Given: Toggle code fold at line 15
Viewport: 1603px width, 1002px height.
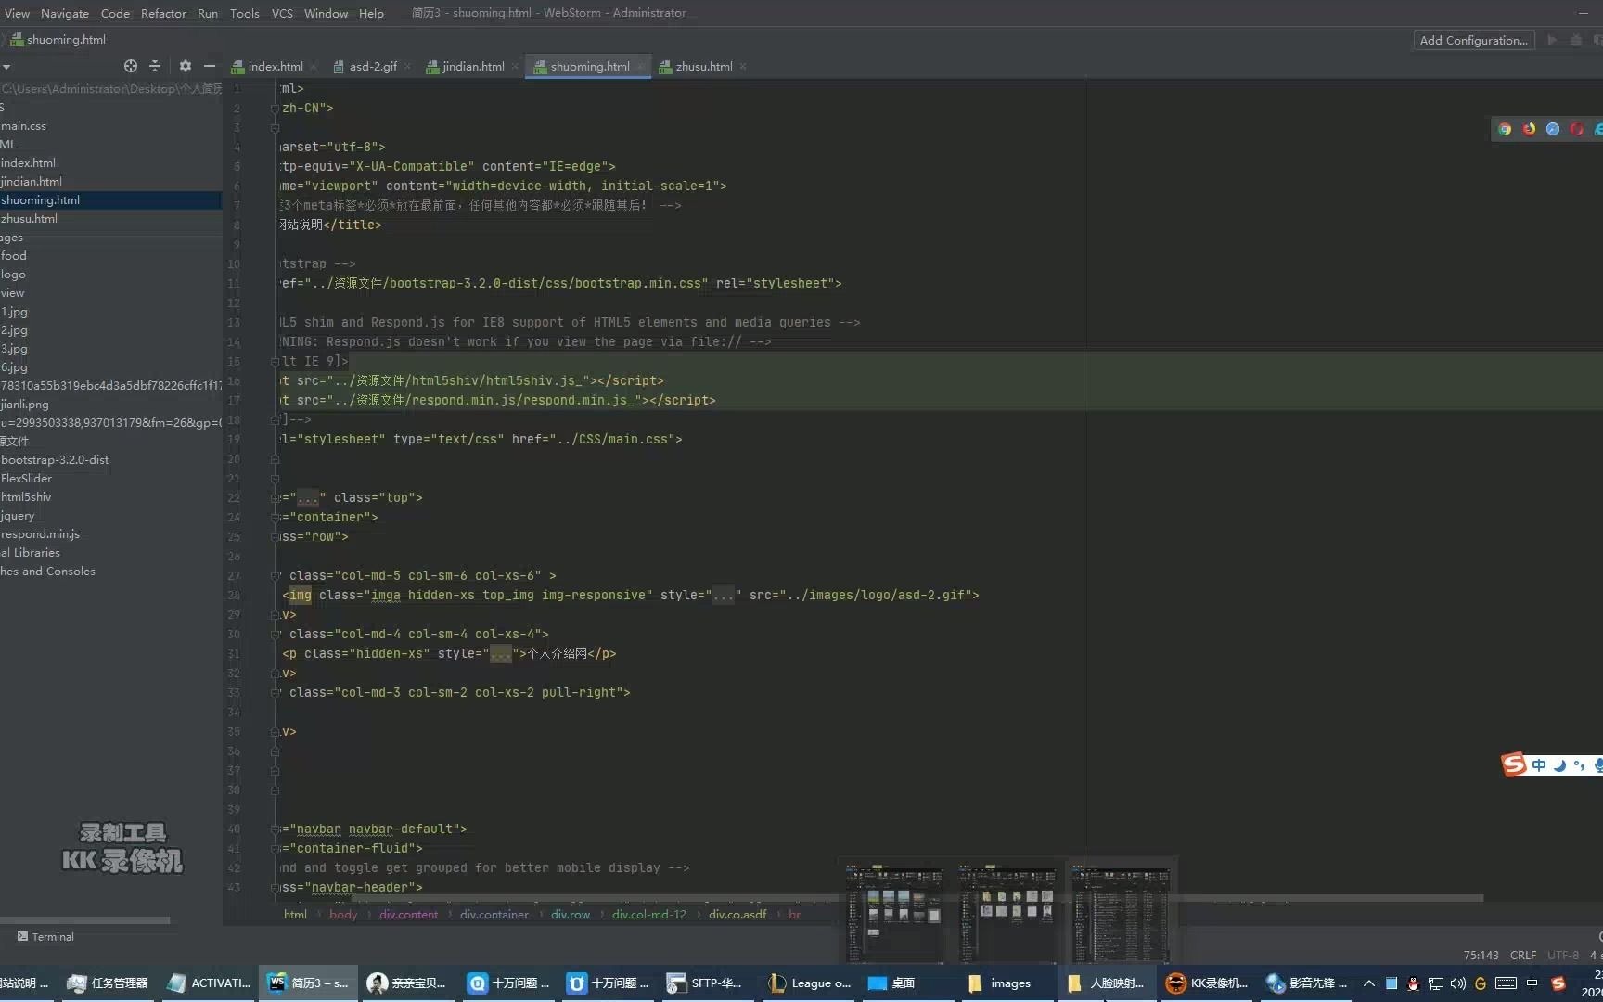Looking at the screenshot, I should click(275, 361).
